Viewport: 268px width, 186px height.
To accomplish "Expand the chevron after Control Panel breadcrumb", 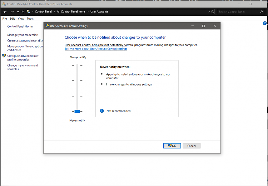I will 54,11.
